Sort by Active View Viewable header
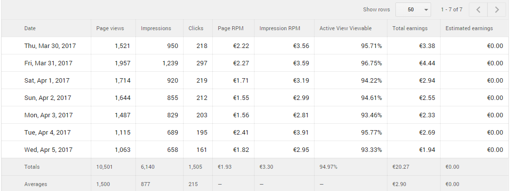This screenshot has height=191, width=510. (x=345, y=28)
